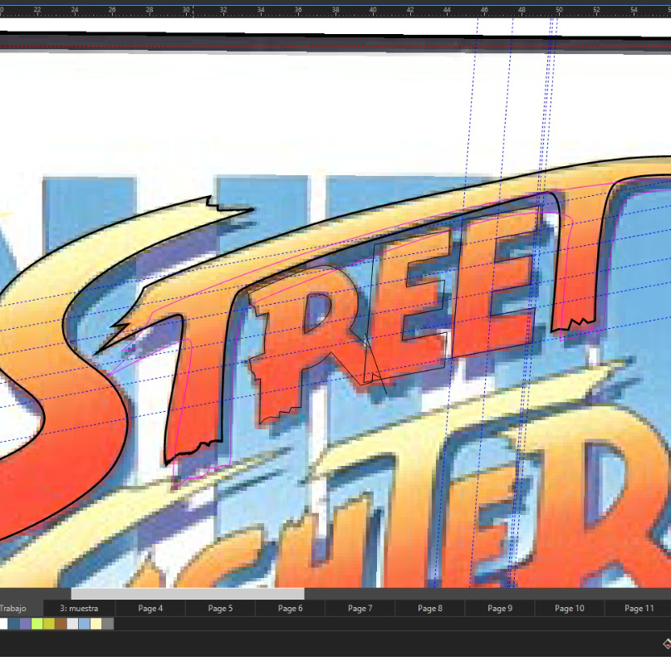Select the lime green palette swatch

click(37, 624)
